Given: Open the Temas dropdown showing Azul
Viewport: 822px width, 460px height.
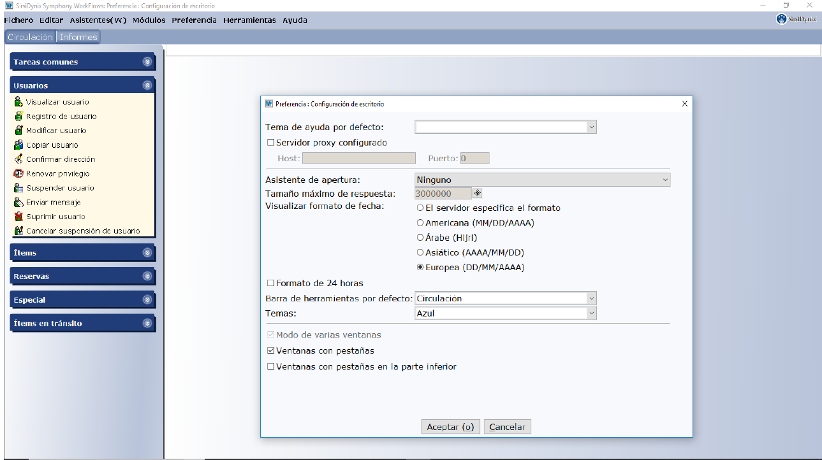Looking at the screenshot, I should click(505, 313).
